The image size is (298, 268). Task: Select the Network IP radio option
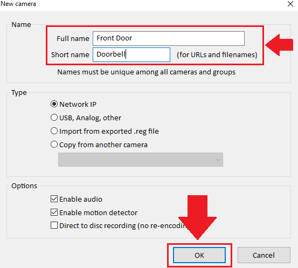[x=54, y=104]
